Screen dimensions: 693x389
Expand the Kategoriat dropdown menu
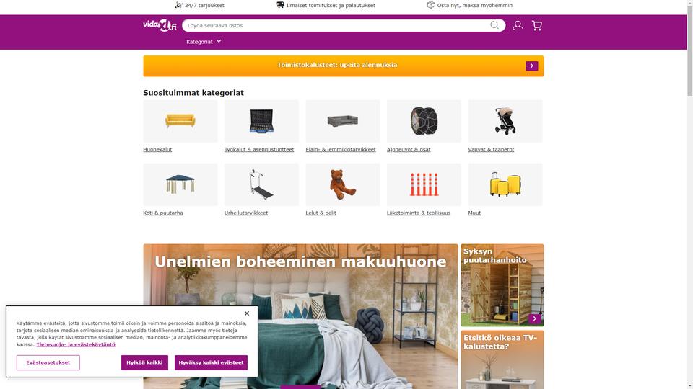(204, 42)
